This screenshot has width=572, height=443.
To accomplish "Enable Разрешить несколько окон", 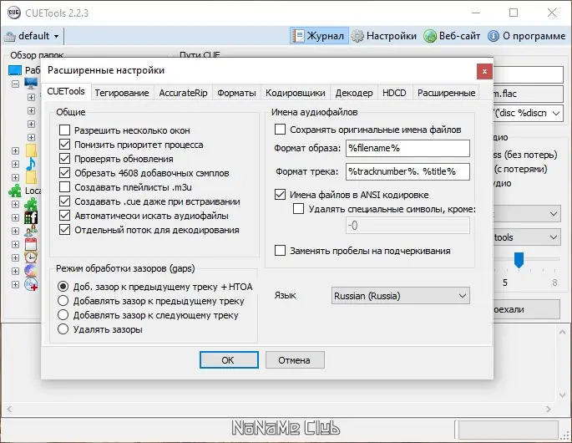I will click(x=64, y=130).
